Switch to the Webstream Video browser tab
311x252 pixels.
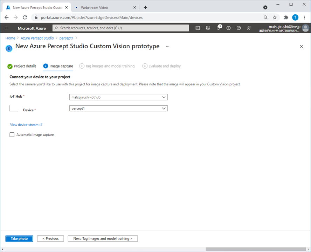pyautogui.click(x=105, y=8)
